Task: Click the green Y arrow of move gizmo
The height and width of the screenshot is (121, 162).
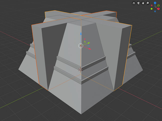Action: tap(89, 43)
